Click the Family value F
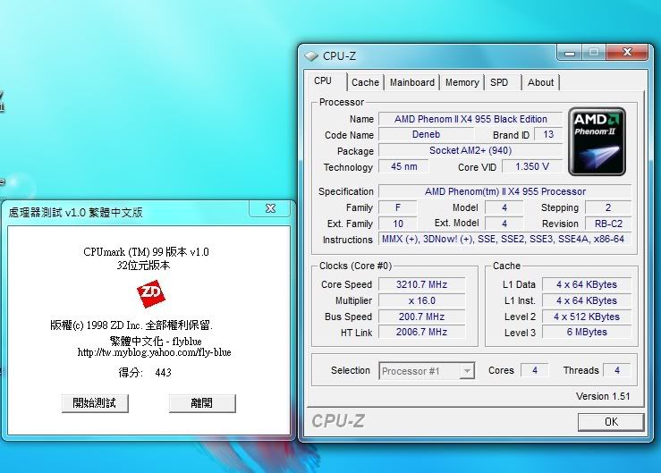The height and width of the screenshot is (473, 661). click(x=397, y=207)
